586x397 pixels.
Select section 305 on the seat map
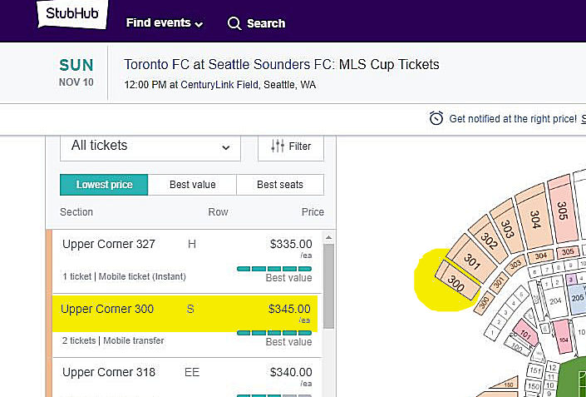point(563,211)
